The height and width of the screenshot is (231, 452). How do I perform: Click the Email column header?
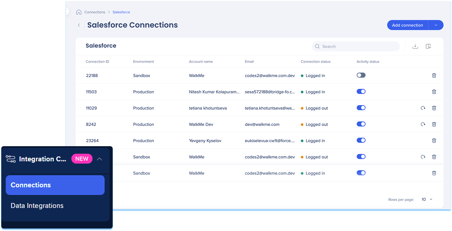249,62
